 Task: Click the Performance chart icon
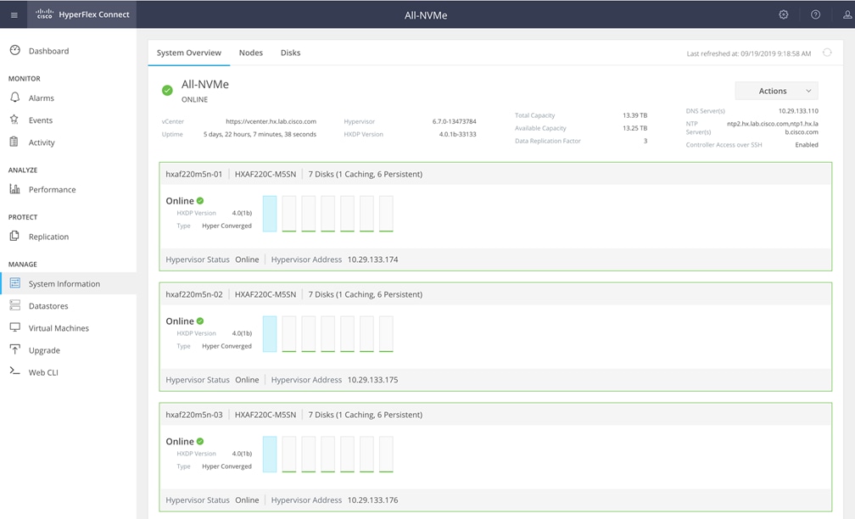click(14, 188)
